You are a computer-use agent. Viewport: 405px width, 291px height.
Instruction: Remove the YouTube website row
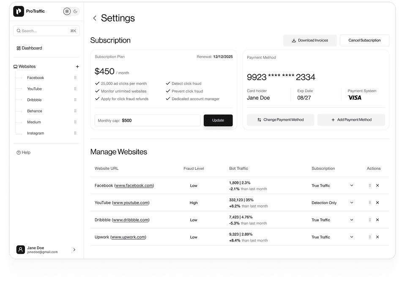[378, 203]
